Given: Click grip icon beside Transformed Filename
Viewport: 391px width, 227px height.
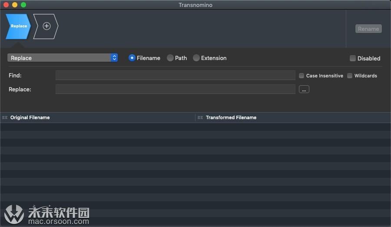Looking at the screenshot, I should pos(200,117).
